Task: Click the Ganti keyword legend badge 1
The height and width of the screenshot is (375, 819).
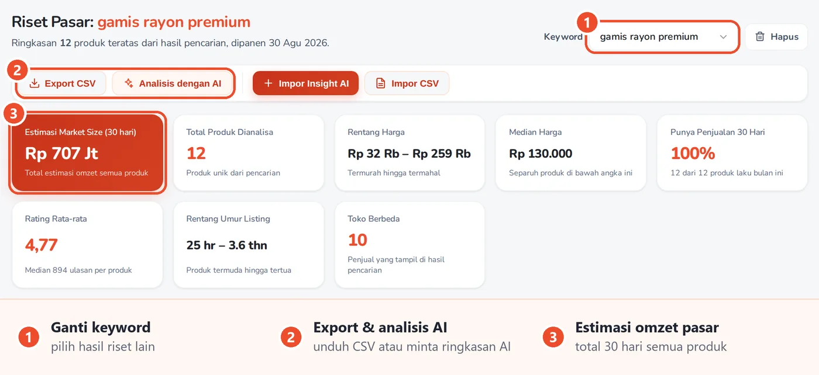Action: tap(28, 337)
